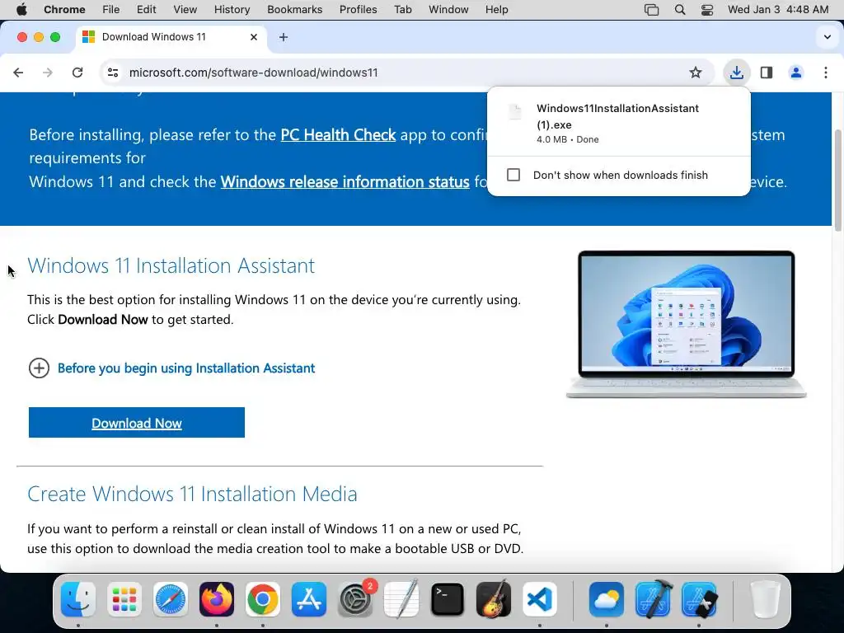The image size is (844, 633).
Task: Open Terminal from the dock
Action: tap(448, 599)
